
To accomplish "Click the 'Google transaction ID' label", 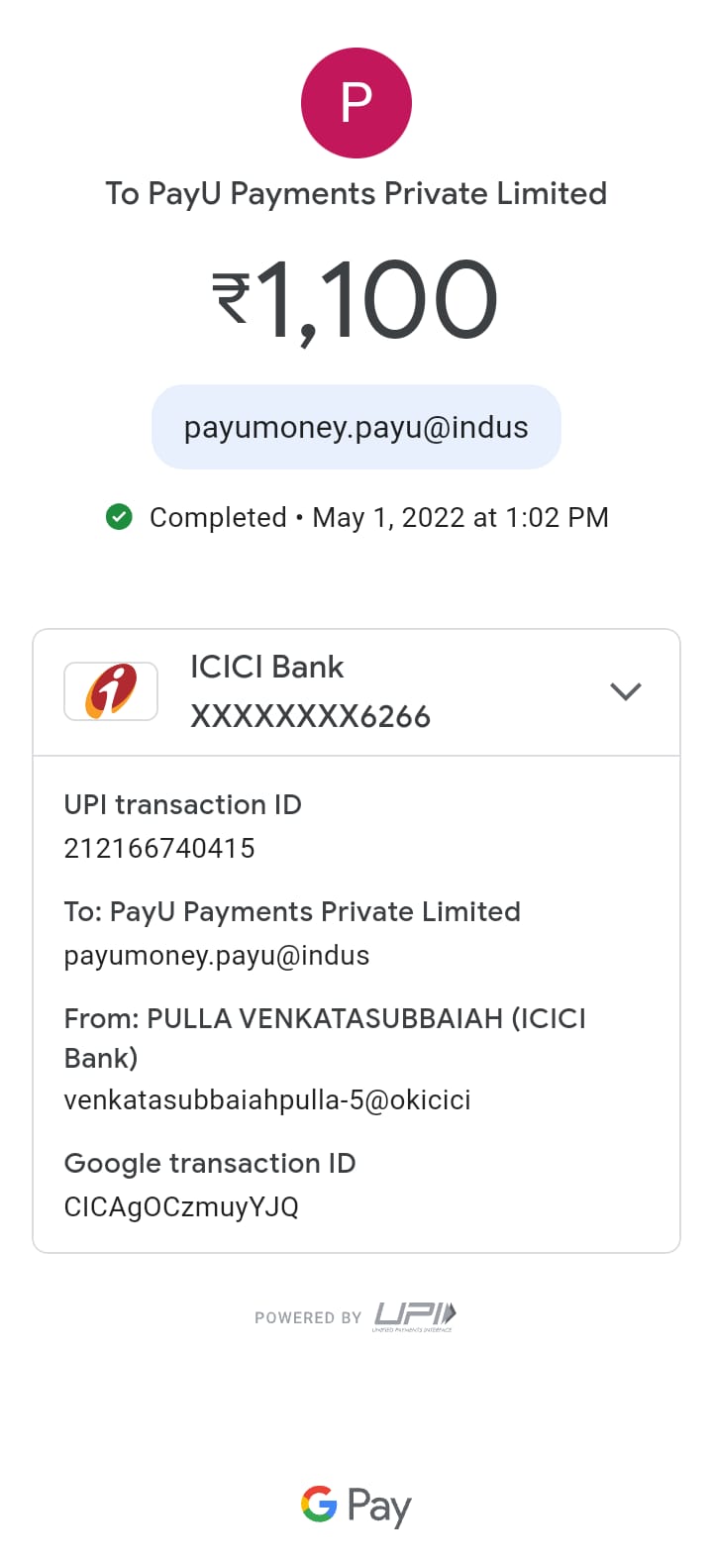I will tap(209, 1163).
